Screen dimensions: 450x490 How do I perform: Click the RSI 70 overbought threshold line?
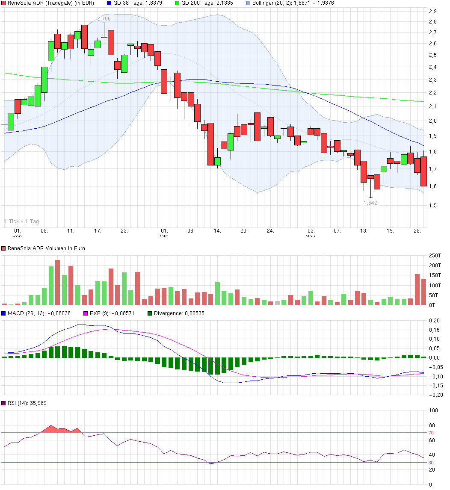(214, 433)
